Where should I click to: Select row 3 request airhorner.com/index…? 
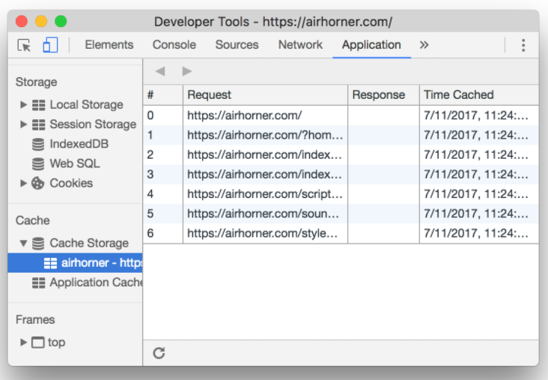[264, 174]
